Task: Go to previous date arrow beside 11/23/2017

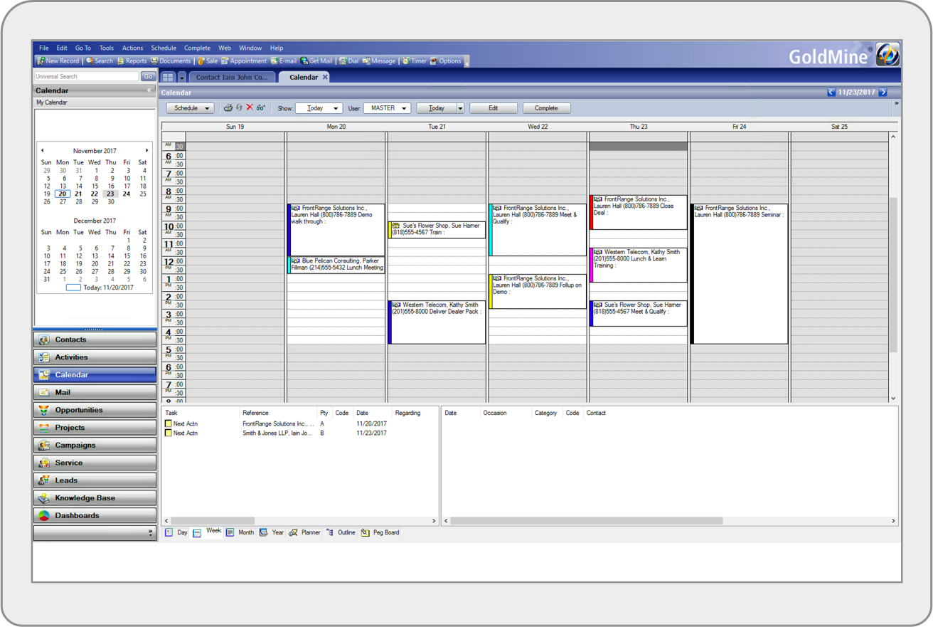Action: [x=831, y=93]
